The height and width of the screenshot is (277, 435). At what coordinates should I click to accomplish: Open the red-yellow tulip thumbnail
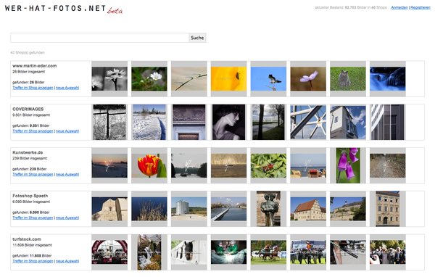[x=149, y=166]
